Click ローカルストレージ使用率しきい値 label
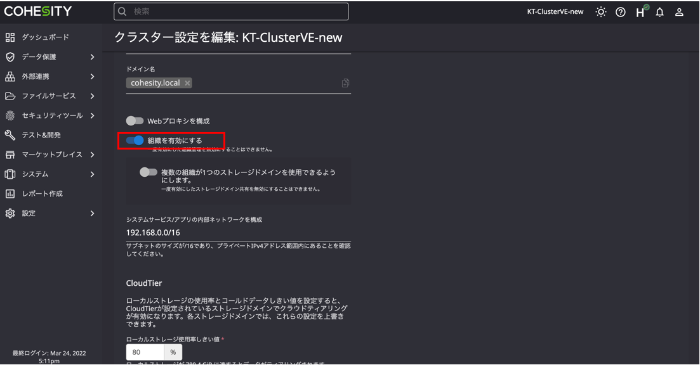This screenshot has height=365, width=700. (173, 339)
